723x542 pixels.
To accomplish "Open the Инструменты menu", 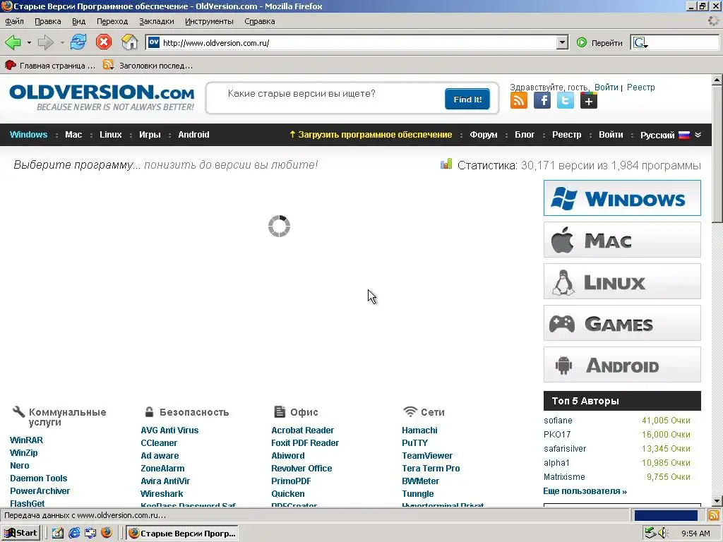I will [209, 21].
